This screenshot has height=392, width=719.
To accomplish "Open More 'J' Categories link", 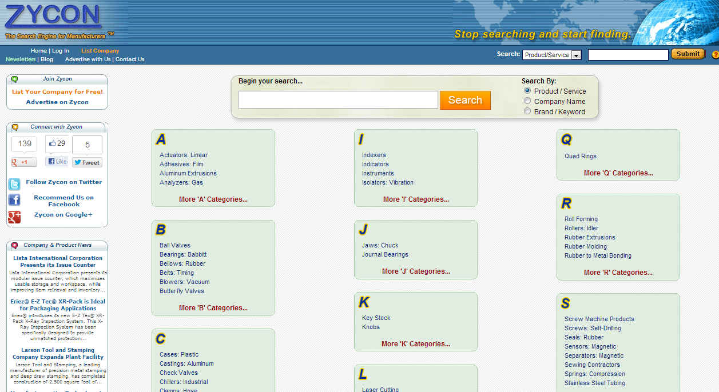I will (416, 271).
